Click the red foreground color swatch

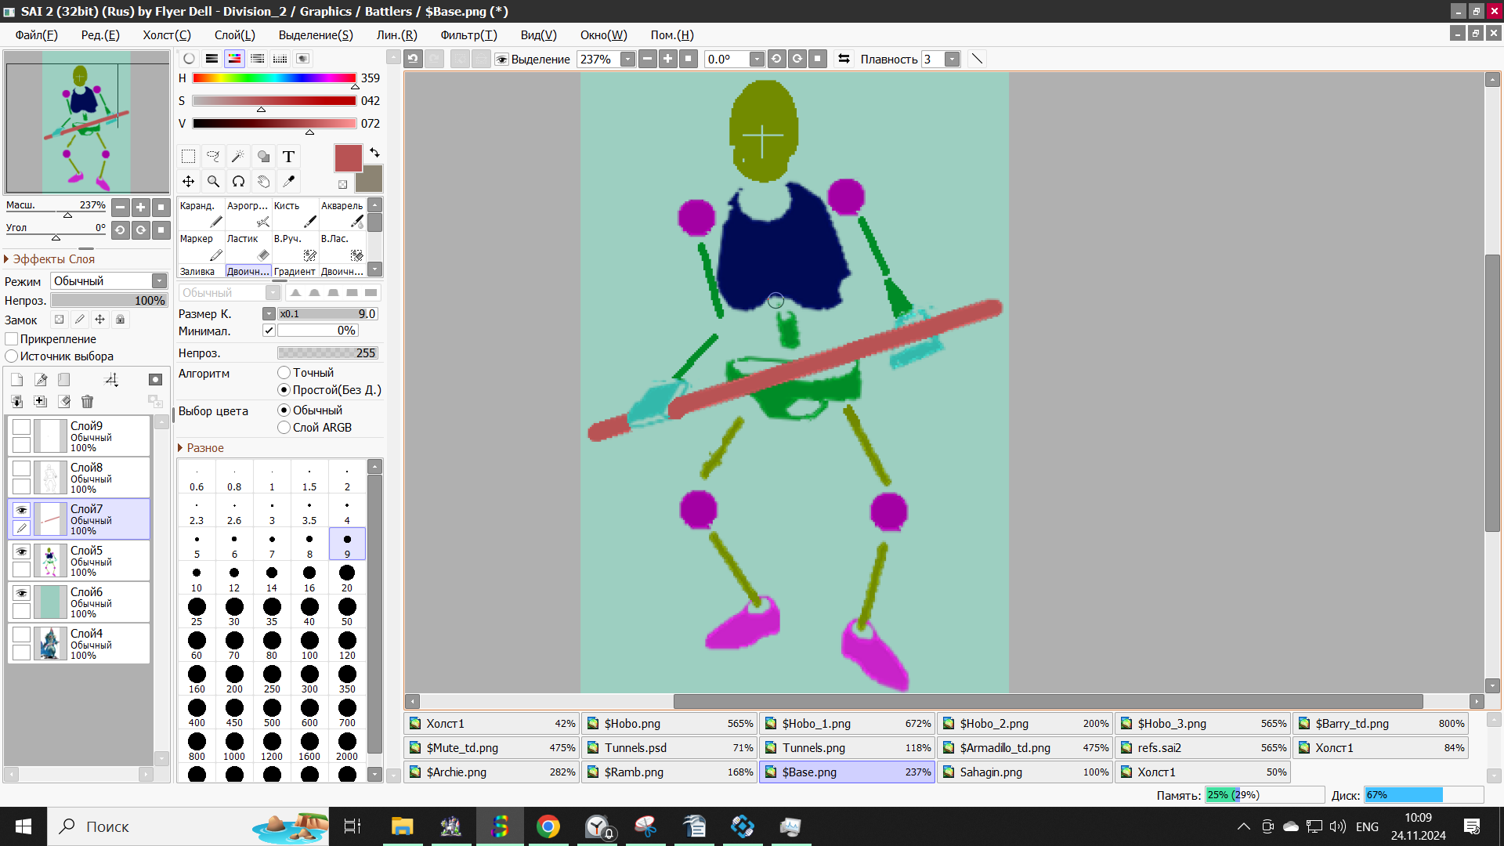tap(348, 158)
